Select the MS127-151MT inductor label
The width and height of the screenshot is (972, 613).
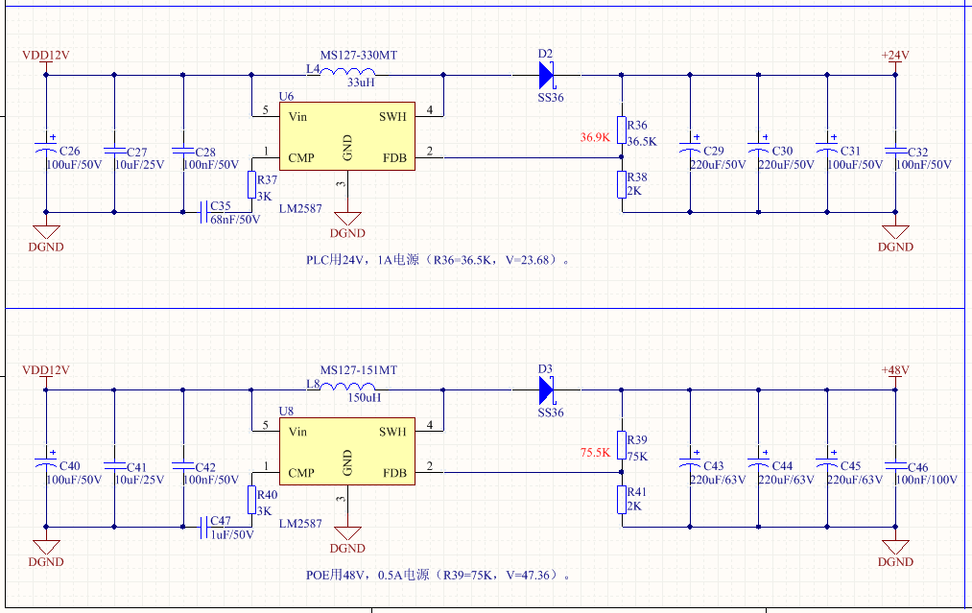click(358, 370)
